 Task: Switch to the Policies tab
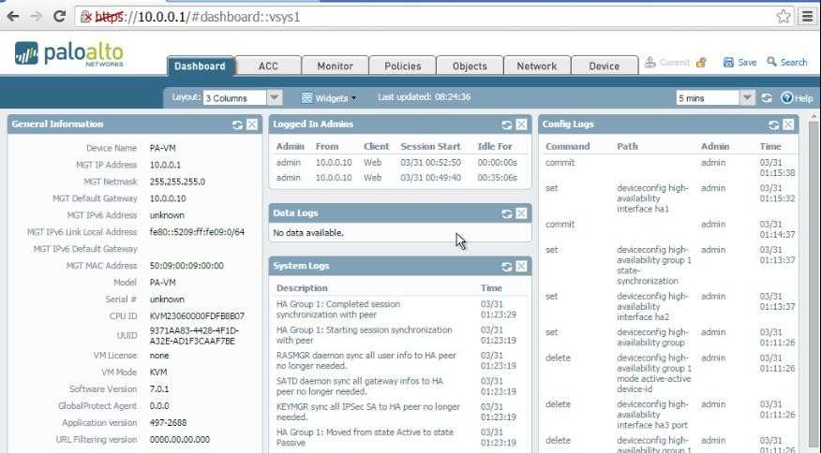(x=402, y=66)
